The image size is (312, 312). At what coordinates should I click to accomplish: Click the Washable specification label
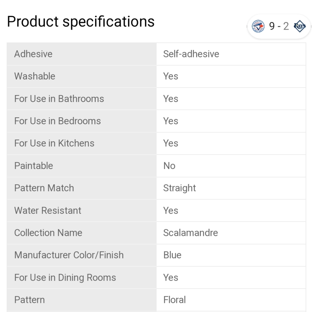(x=35, y=76)
